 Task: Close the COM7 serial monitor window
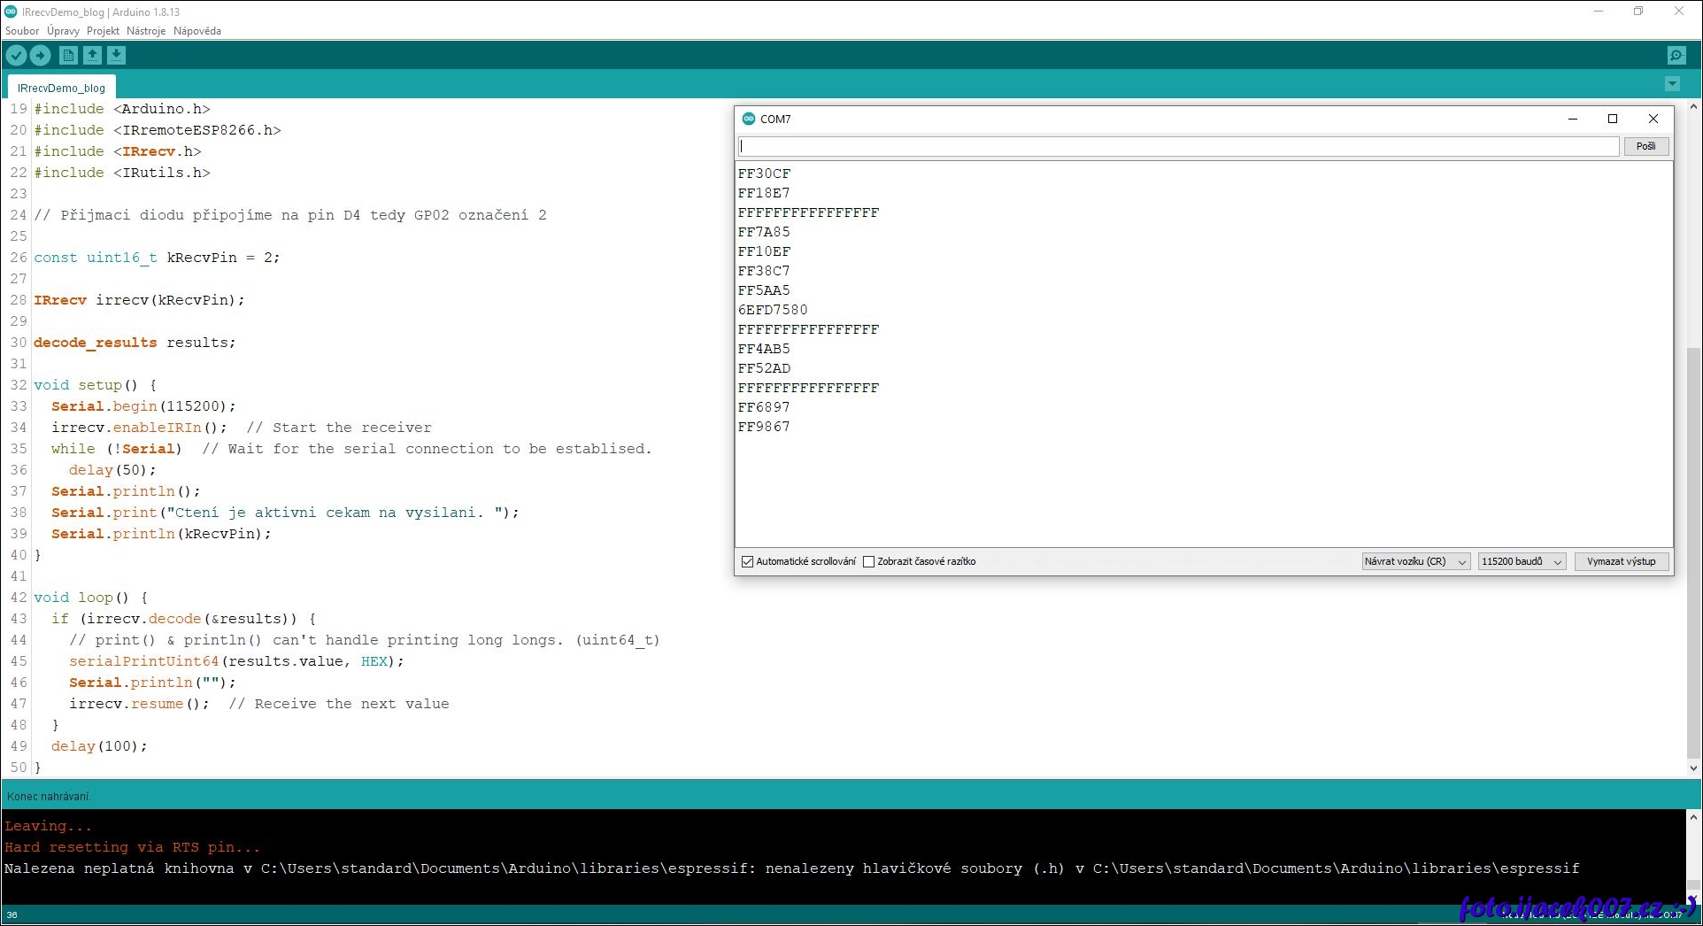point(1653,119)
